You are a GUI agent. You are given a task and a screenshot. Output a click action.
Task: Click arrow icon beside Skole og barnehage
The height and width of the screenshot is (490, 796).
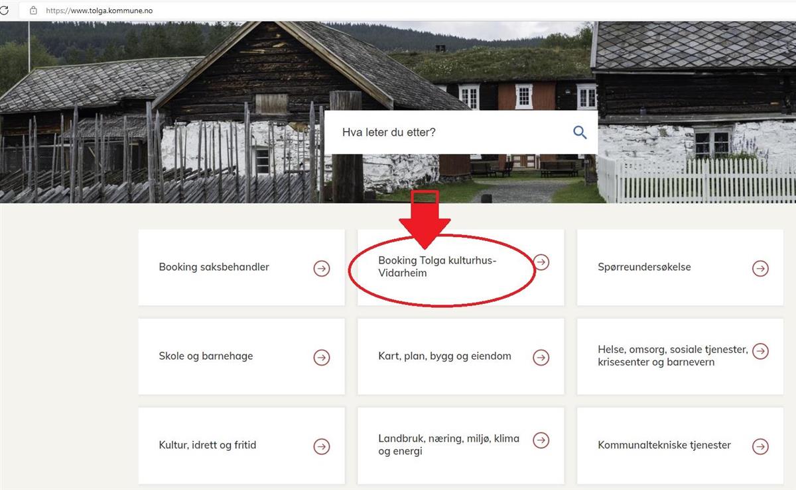(322, 357)
